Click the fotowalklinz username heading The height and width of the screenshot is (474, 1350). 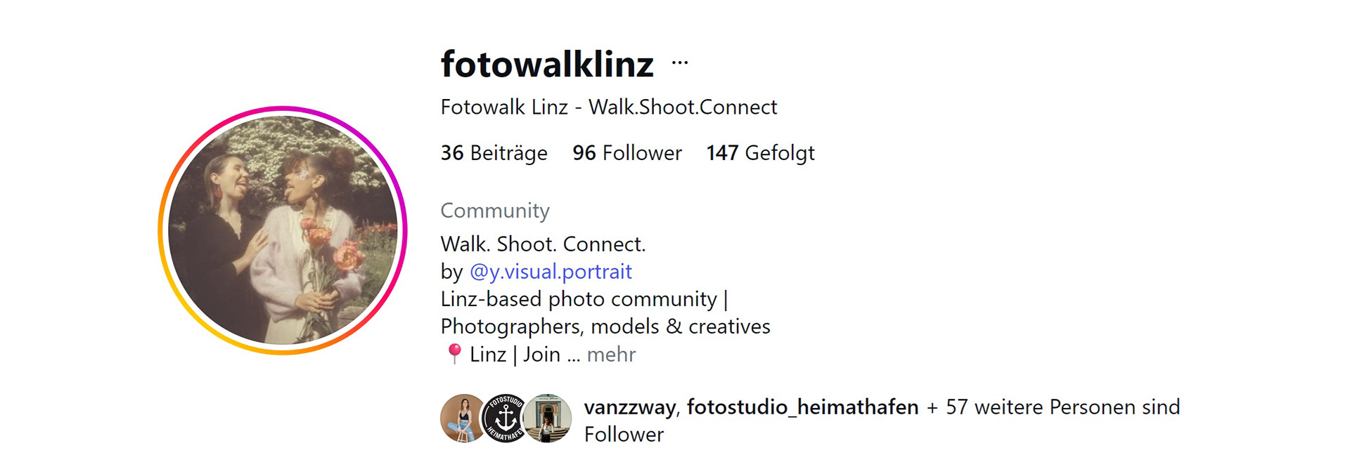tap(547, 64)
